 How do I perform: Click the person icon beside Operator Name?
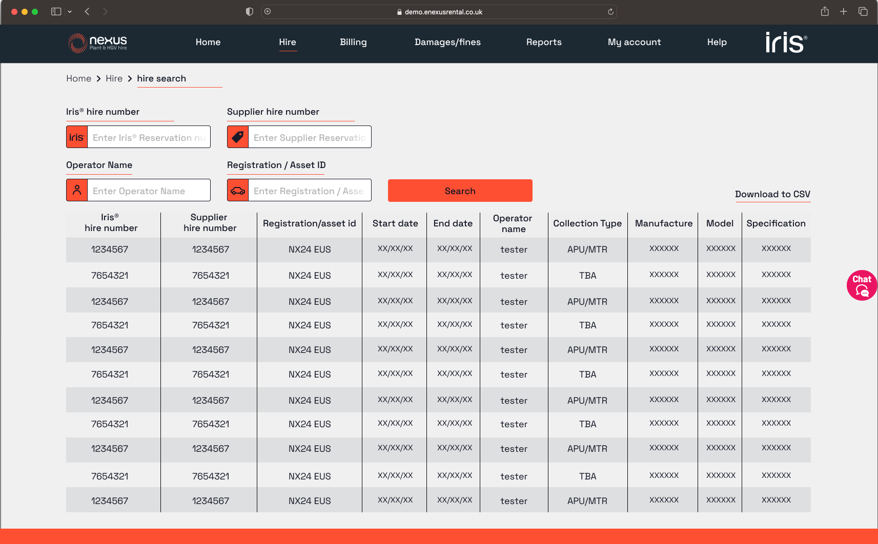[x=77, y=190]
